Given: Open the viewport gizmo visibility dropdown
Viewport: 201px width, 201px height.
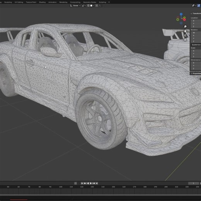Looking at the screenshot, I should [194, 5].
